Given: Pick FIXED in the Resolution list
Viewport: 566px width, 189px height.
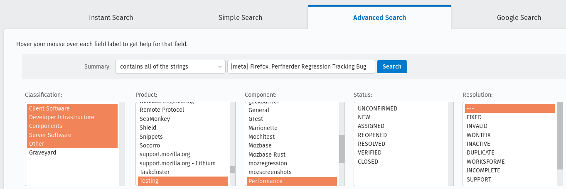Looking at the screenshot, I should [x=474, y=117].
